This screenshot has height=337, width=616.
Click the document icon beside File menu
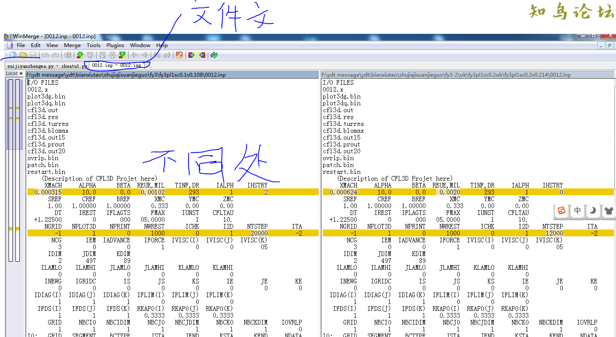(9, 45)
